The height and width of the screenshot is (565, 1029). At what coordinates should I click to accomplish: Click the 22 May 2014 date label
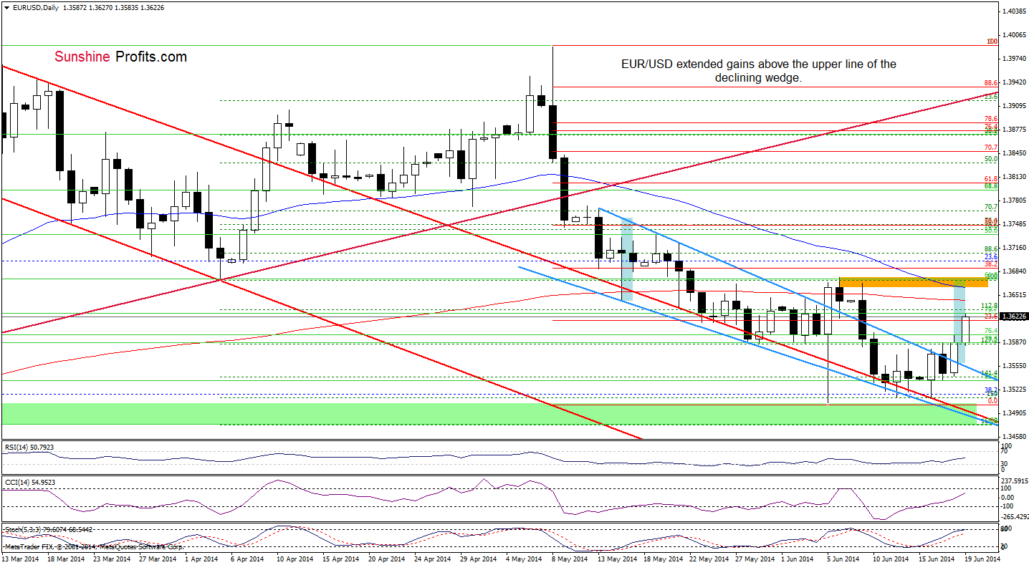coord(708,559)
